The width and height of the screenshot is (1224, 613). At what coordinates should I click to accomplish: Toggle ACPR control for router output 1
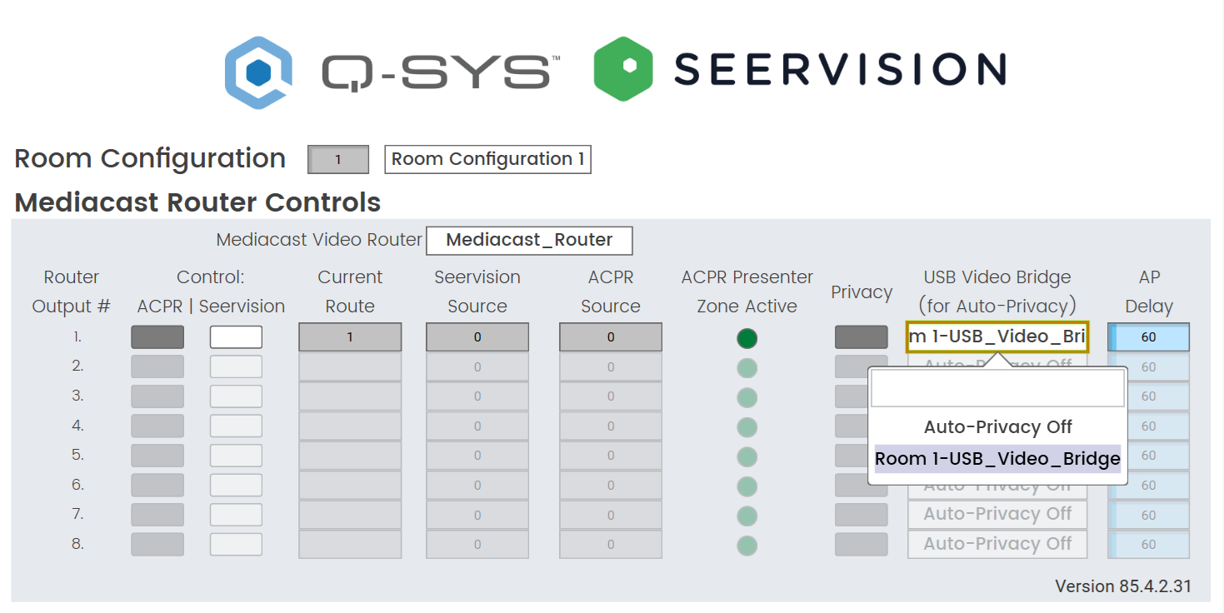tap(157, 337)
